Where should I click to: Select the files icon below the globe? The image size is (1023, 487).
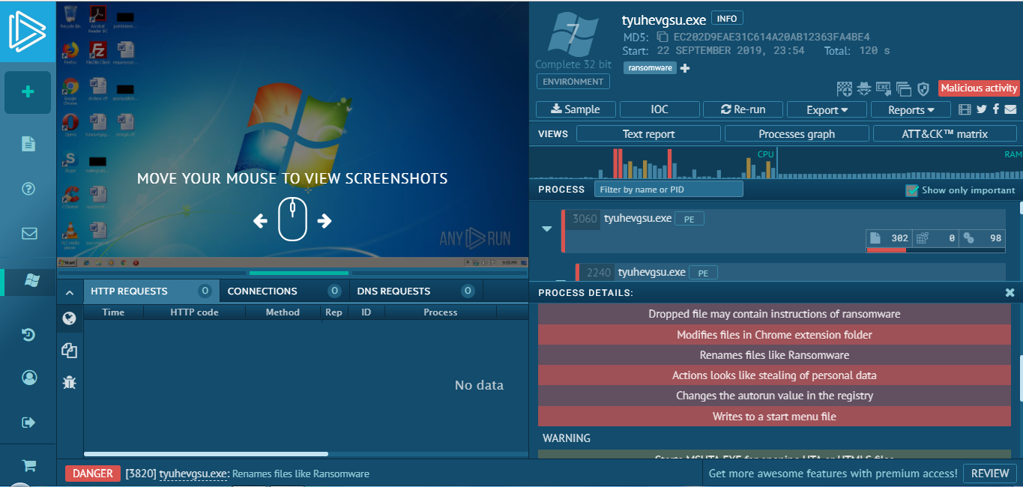(70, 350)
